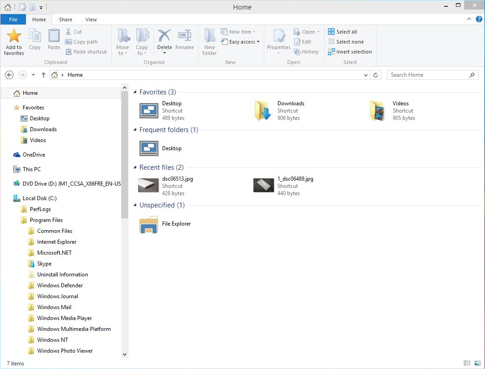The image size is (485, 369).
Task: Open the File menu
Action: 13,20
